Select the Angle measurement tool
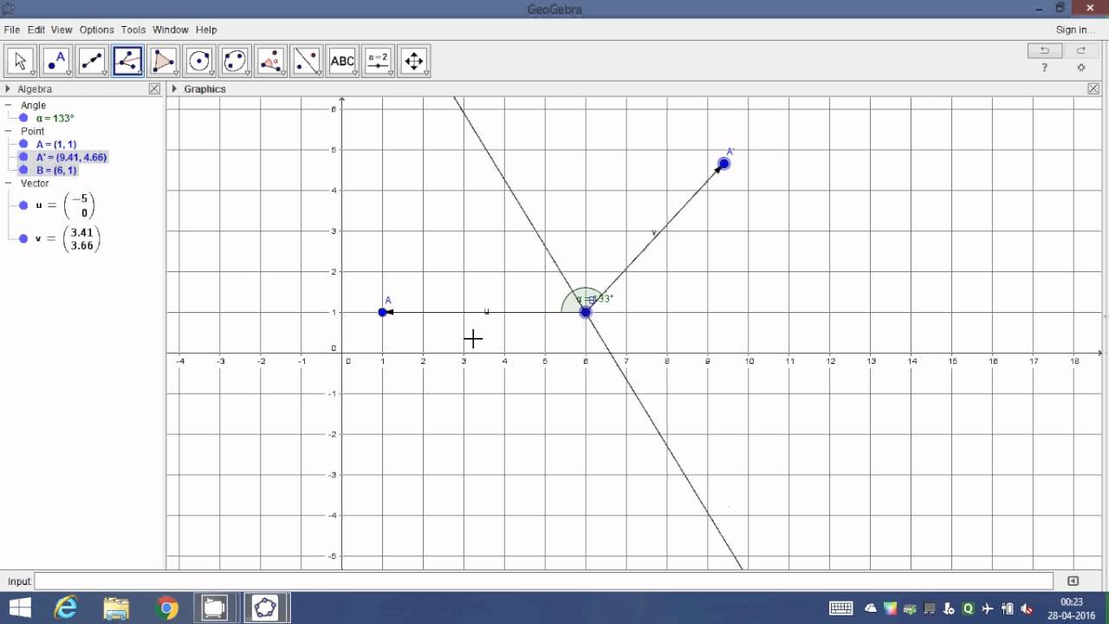Image resolution: width=1109 pixels, height=624 pixels. coord(271,61)
